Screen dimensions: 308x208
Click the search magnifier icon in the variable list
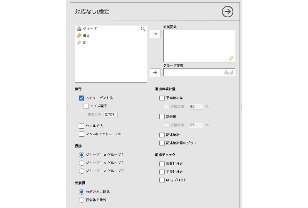(143, 29)
